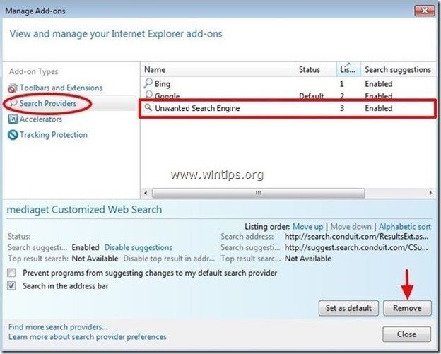Sort by Listing order column header
The height and width of the screenshot is (354, 441).
(348, 69)
